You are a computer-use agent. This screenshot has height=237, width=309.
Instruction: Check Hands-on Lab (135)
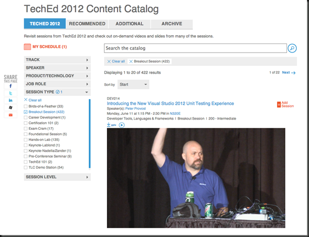click(26, 139)
